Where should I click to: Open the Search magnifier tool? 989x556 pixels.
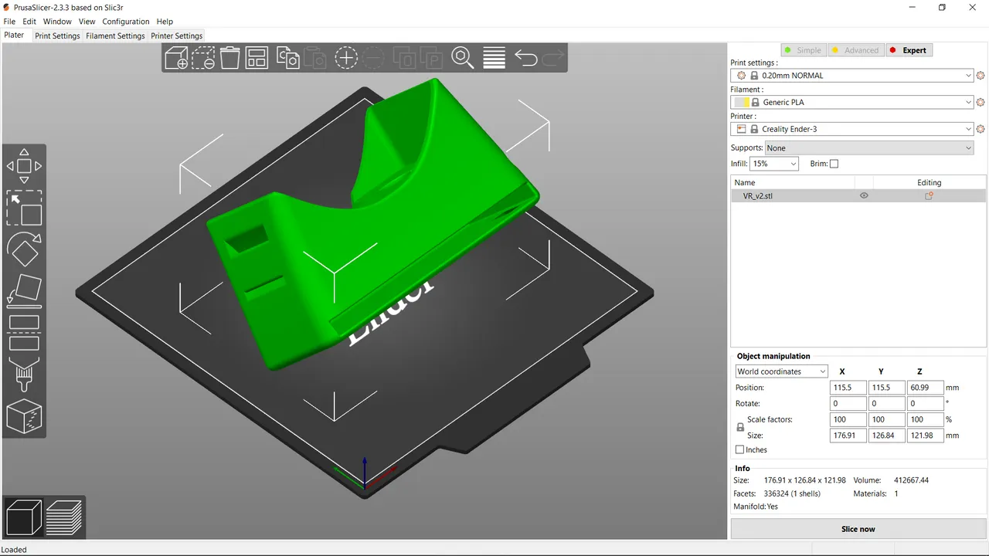click(462, 58)
